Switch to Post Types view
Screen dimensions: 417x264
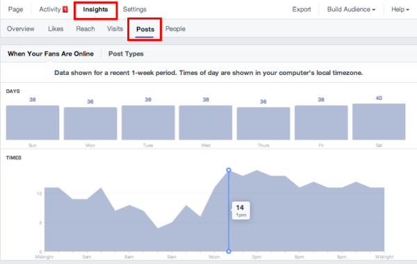point(126,54)
